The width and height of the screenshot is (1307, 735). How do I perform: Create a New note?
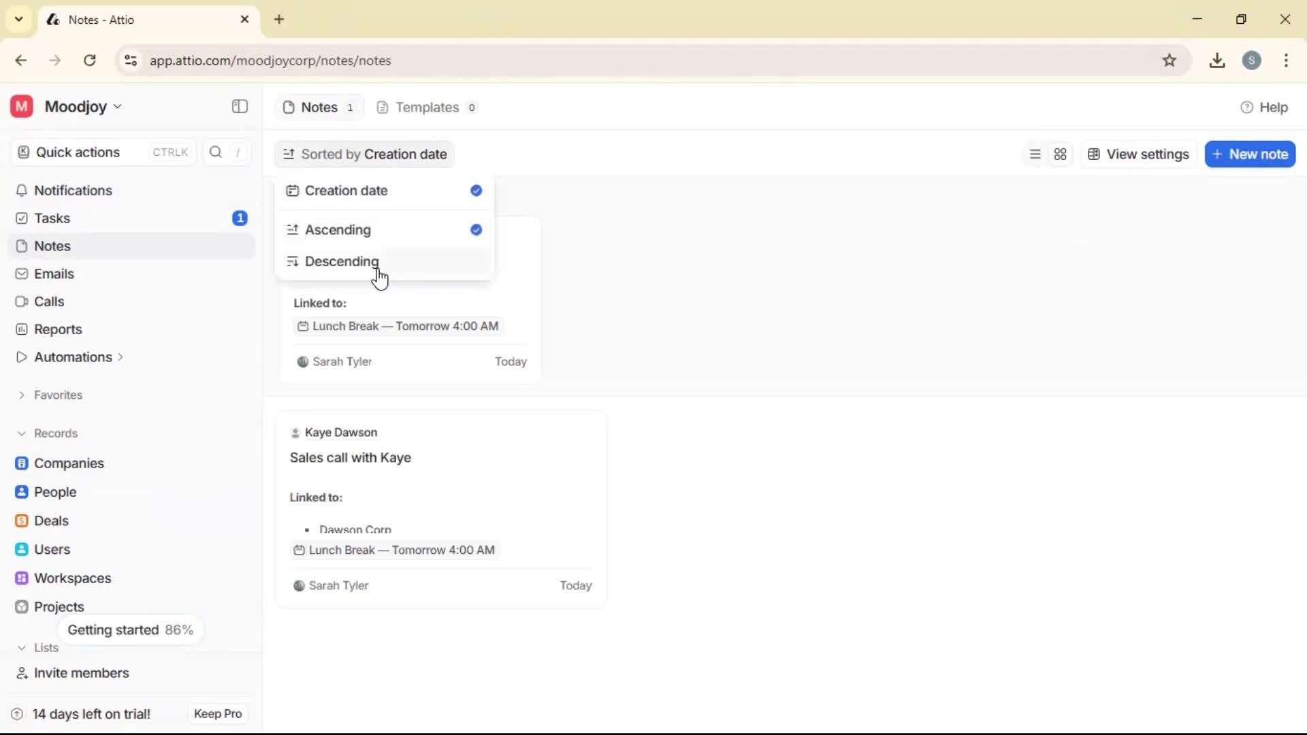coord(1250,154)
